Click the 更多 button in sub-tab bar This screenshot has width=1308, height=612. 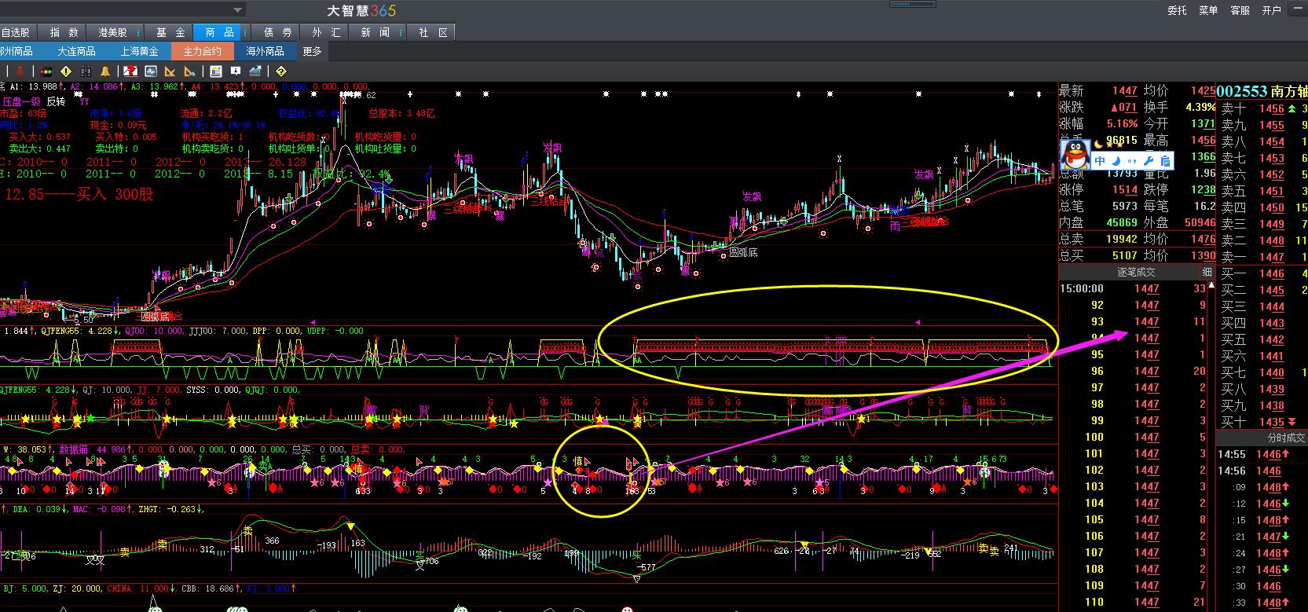pyautogui.click(x=312, y=51)
